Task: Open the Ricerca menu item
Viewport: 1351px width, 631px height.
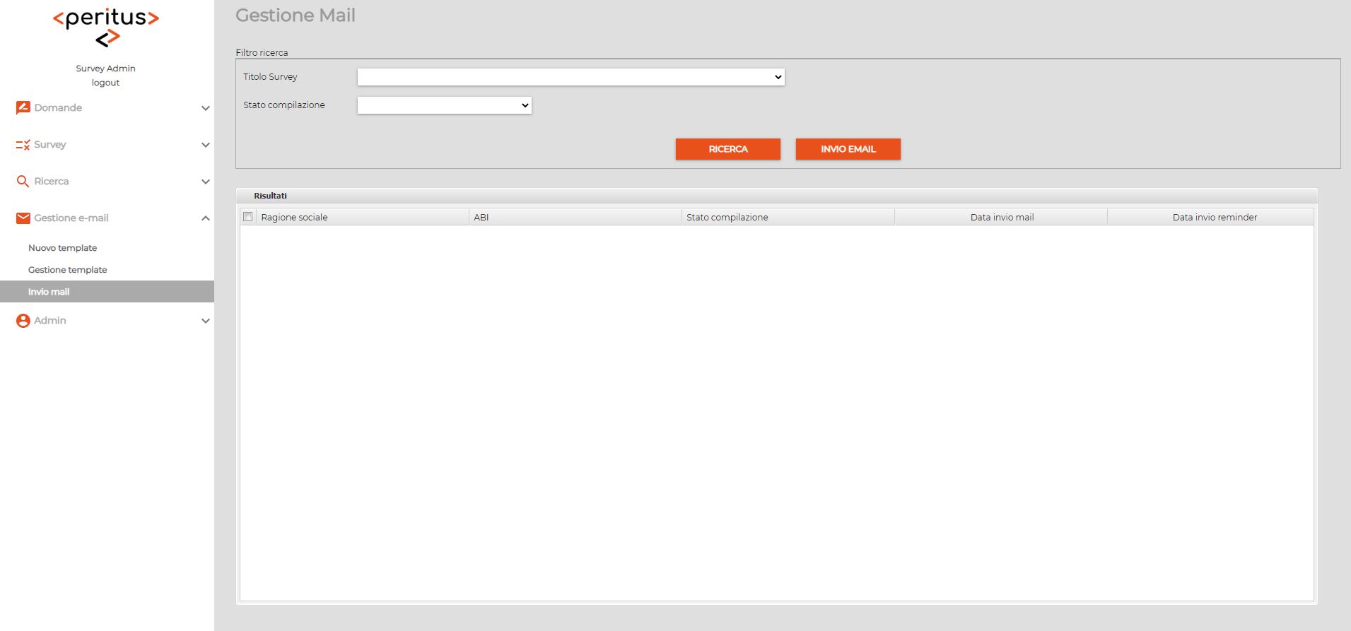Action: point(52,181)
